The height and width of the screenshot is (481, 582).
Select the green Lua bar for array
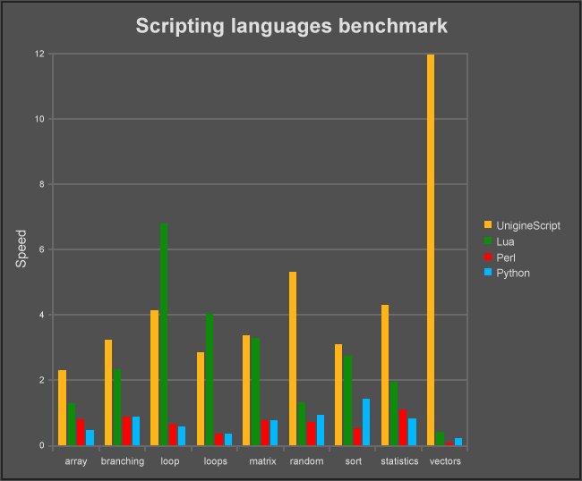[72, 425]
